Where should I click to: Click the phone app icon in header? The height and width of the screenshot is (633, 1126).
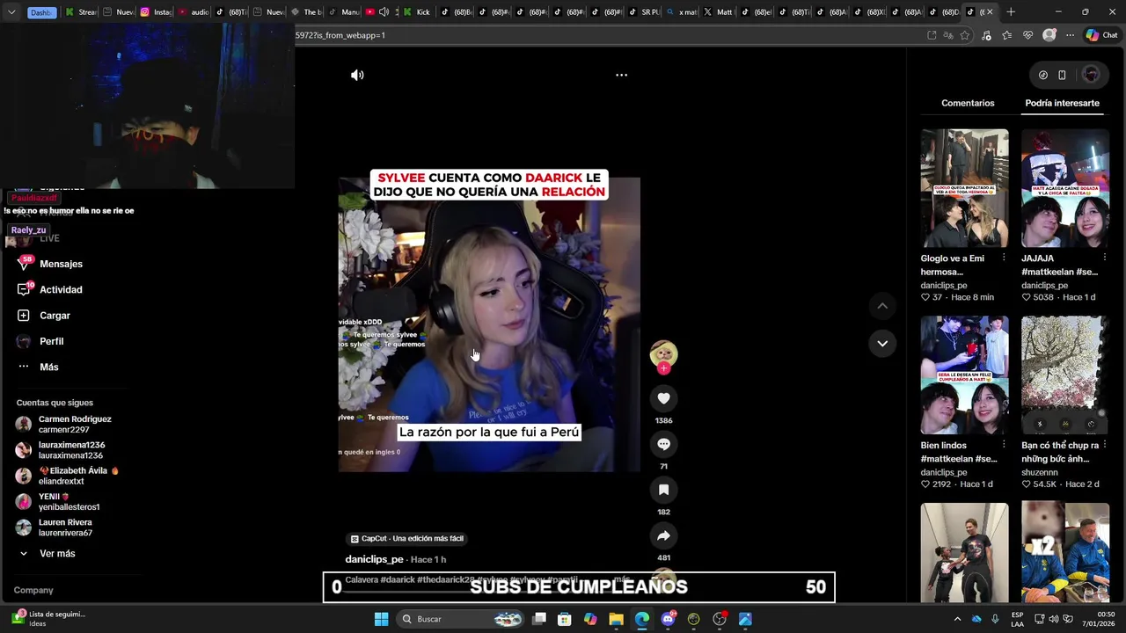pyautogui.click(x=1062, y=75)
